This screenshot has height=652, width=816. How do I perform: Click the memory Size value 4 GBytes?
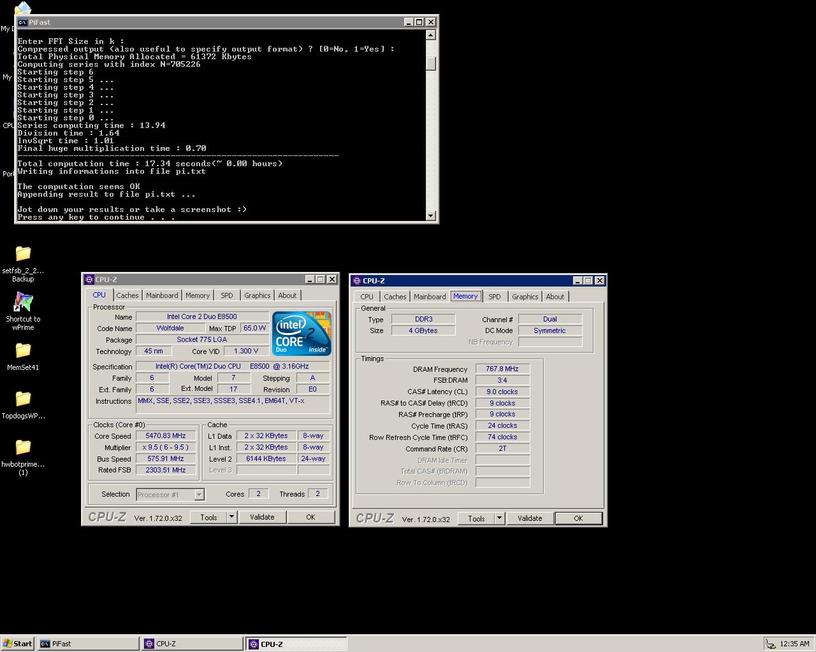coord(423,331)
